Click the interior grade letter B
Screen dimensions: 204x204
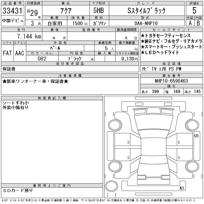click(x=198, y=23)
